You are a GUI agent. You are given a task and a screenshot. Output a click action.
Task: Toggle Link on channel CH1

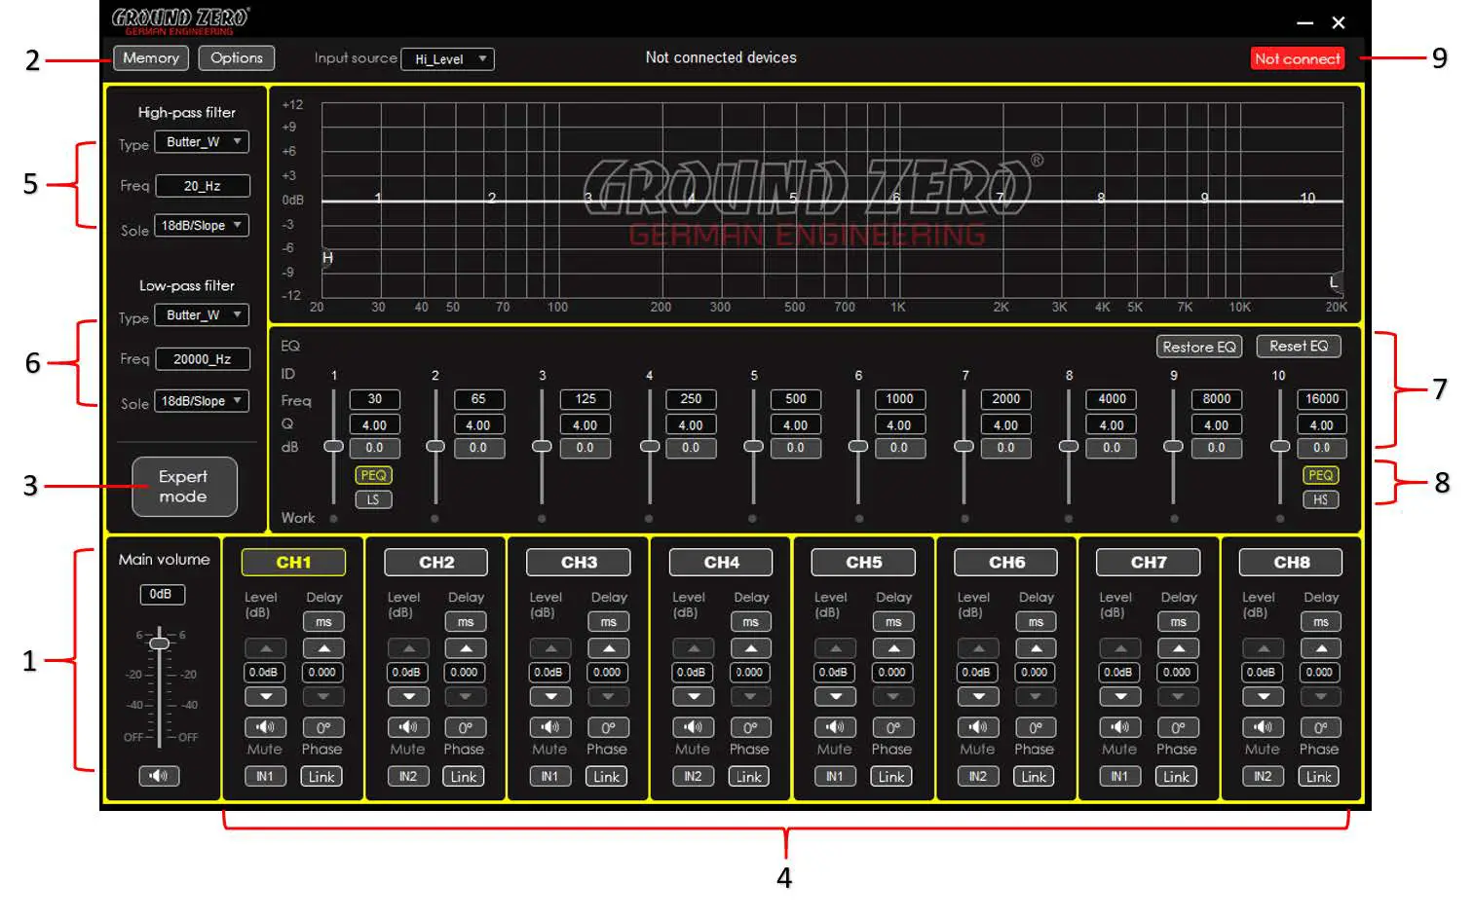point(322,777)
